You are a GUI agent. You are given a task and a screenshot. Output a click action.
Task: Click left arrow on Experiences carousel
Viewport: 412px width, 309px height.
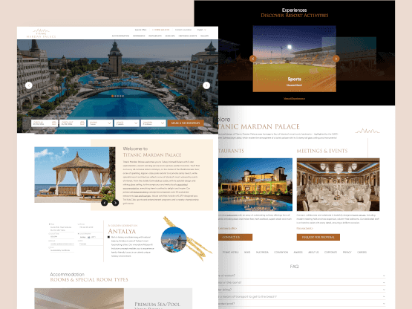click(x=253, y=59)
